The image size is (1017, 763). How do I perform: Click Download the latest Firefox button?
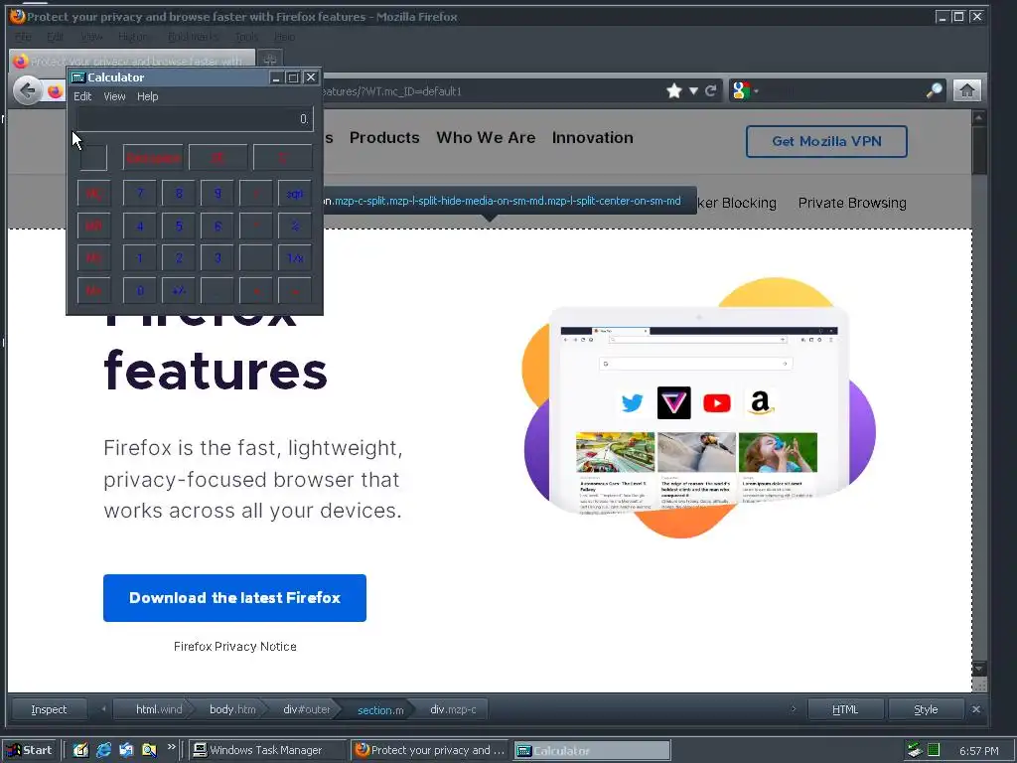pos(234,597)
